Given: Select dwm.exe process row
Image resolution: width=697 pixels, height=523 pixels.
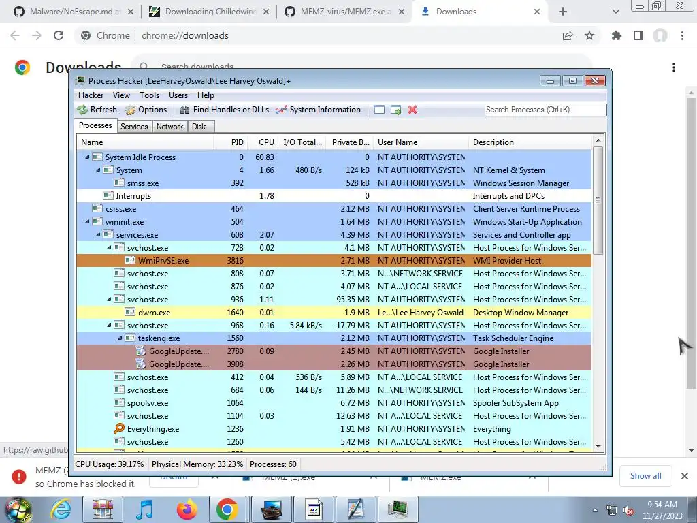Looking at the screenshot, I should pyautogui.click(x=334, y=312).
